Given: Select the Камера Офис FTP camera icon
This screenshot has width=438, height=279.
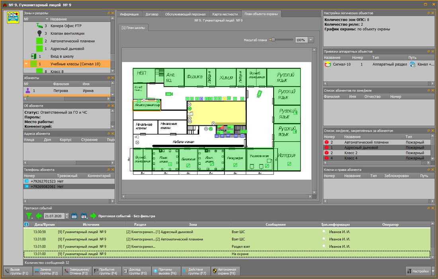Looking at the screenshot, I should click(39, 26).
